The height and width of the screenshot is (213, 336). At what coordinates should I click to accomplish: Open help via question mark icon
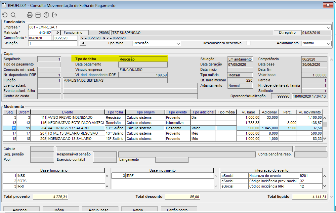[x=46, y=15]
